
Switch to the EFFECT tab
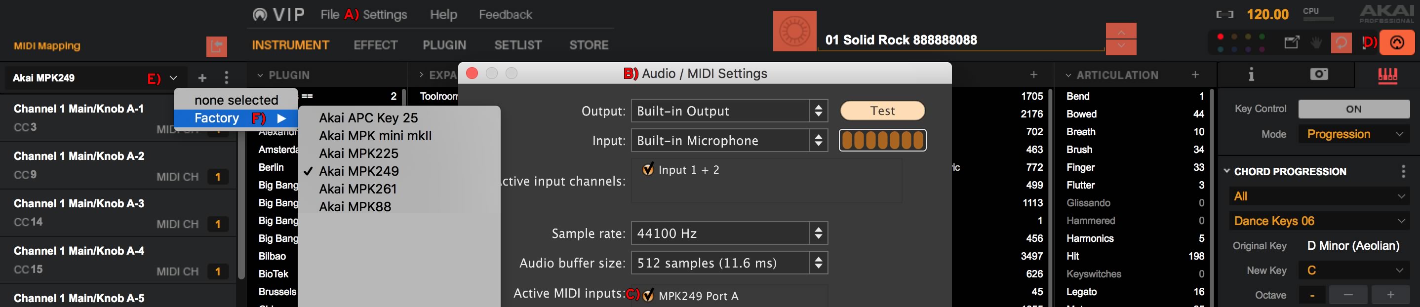click(x=375, y=45)
